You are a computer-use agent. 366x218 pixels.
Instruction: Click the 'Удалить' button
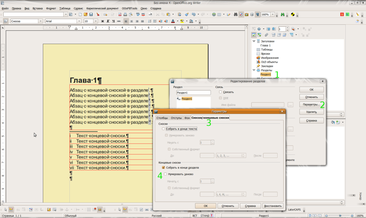coord(311,112)
